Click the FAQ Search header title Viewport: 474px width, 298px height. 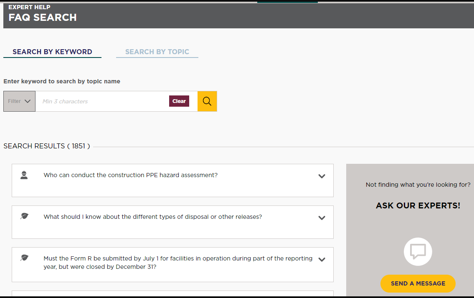43,18
